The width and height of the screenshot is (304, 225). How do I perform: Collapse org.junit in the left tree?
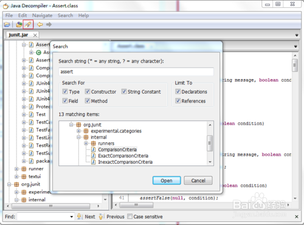9,184
